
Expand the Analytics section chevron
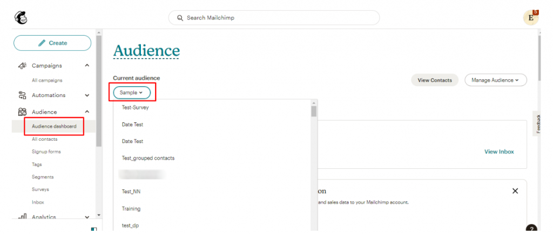click(x=87, y=217)
